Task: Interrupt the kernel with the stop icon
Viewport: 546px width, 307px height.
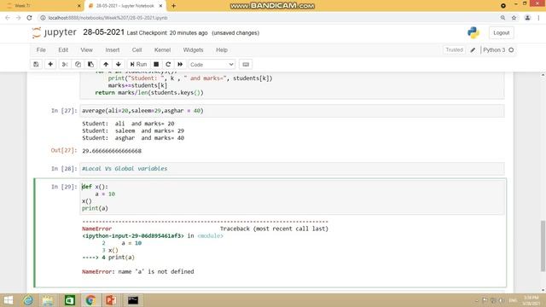Action: [156, 65]
